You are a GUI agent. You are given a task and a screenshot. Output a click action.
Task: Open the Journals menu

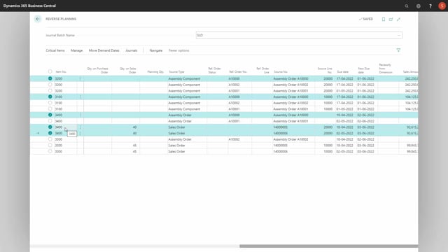click(x=132, y=50)
